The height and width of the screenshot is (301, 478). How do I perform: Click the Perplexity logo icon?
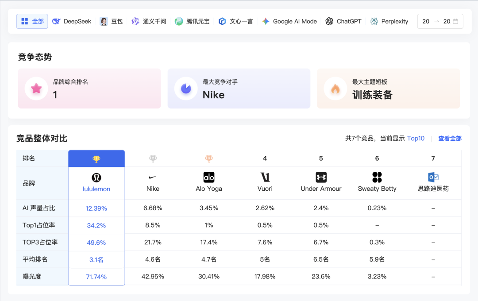pos(374,21)
